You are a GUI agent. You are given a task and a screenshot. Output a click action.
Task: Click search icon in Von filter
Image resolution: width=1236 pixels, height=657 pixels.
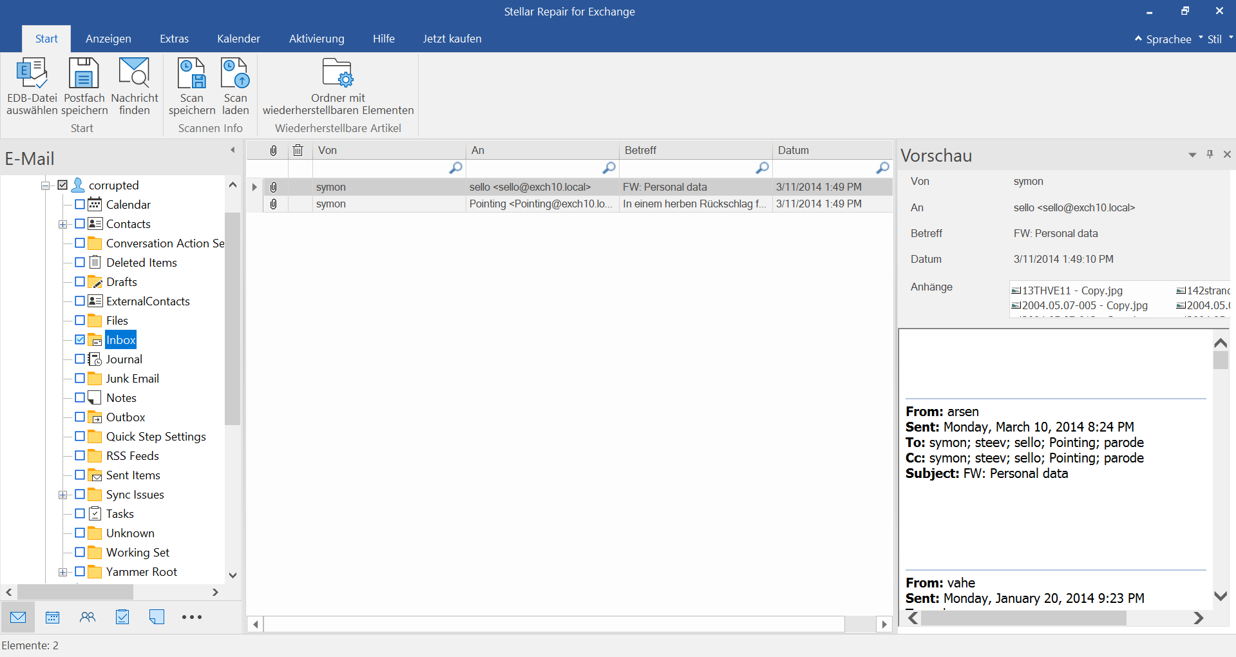point(455,167)
